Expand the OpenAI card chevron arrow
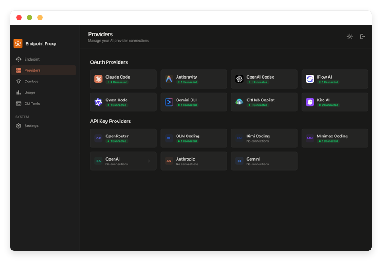This screenshot has width=382, height=261. pyautogui.click(x=149, y=161)
